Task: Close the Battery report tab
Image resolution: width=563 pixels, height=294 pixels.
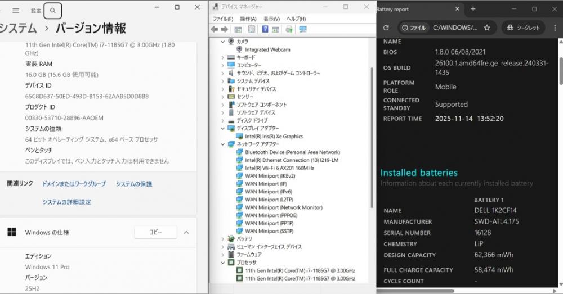Action: [457, 9]
